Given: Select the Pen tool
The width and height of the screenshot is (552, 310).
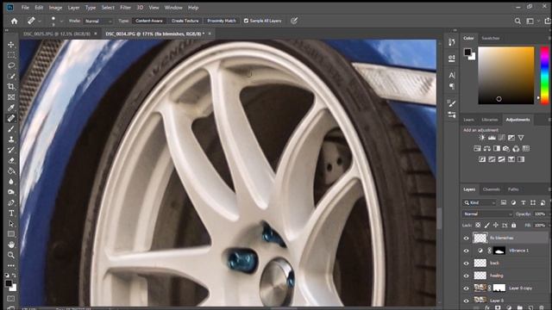Looking at the screenshot, I should 11,202.
